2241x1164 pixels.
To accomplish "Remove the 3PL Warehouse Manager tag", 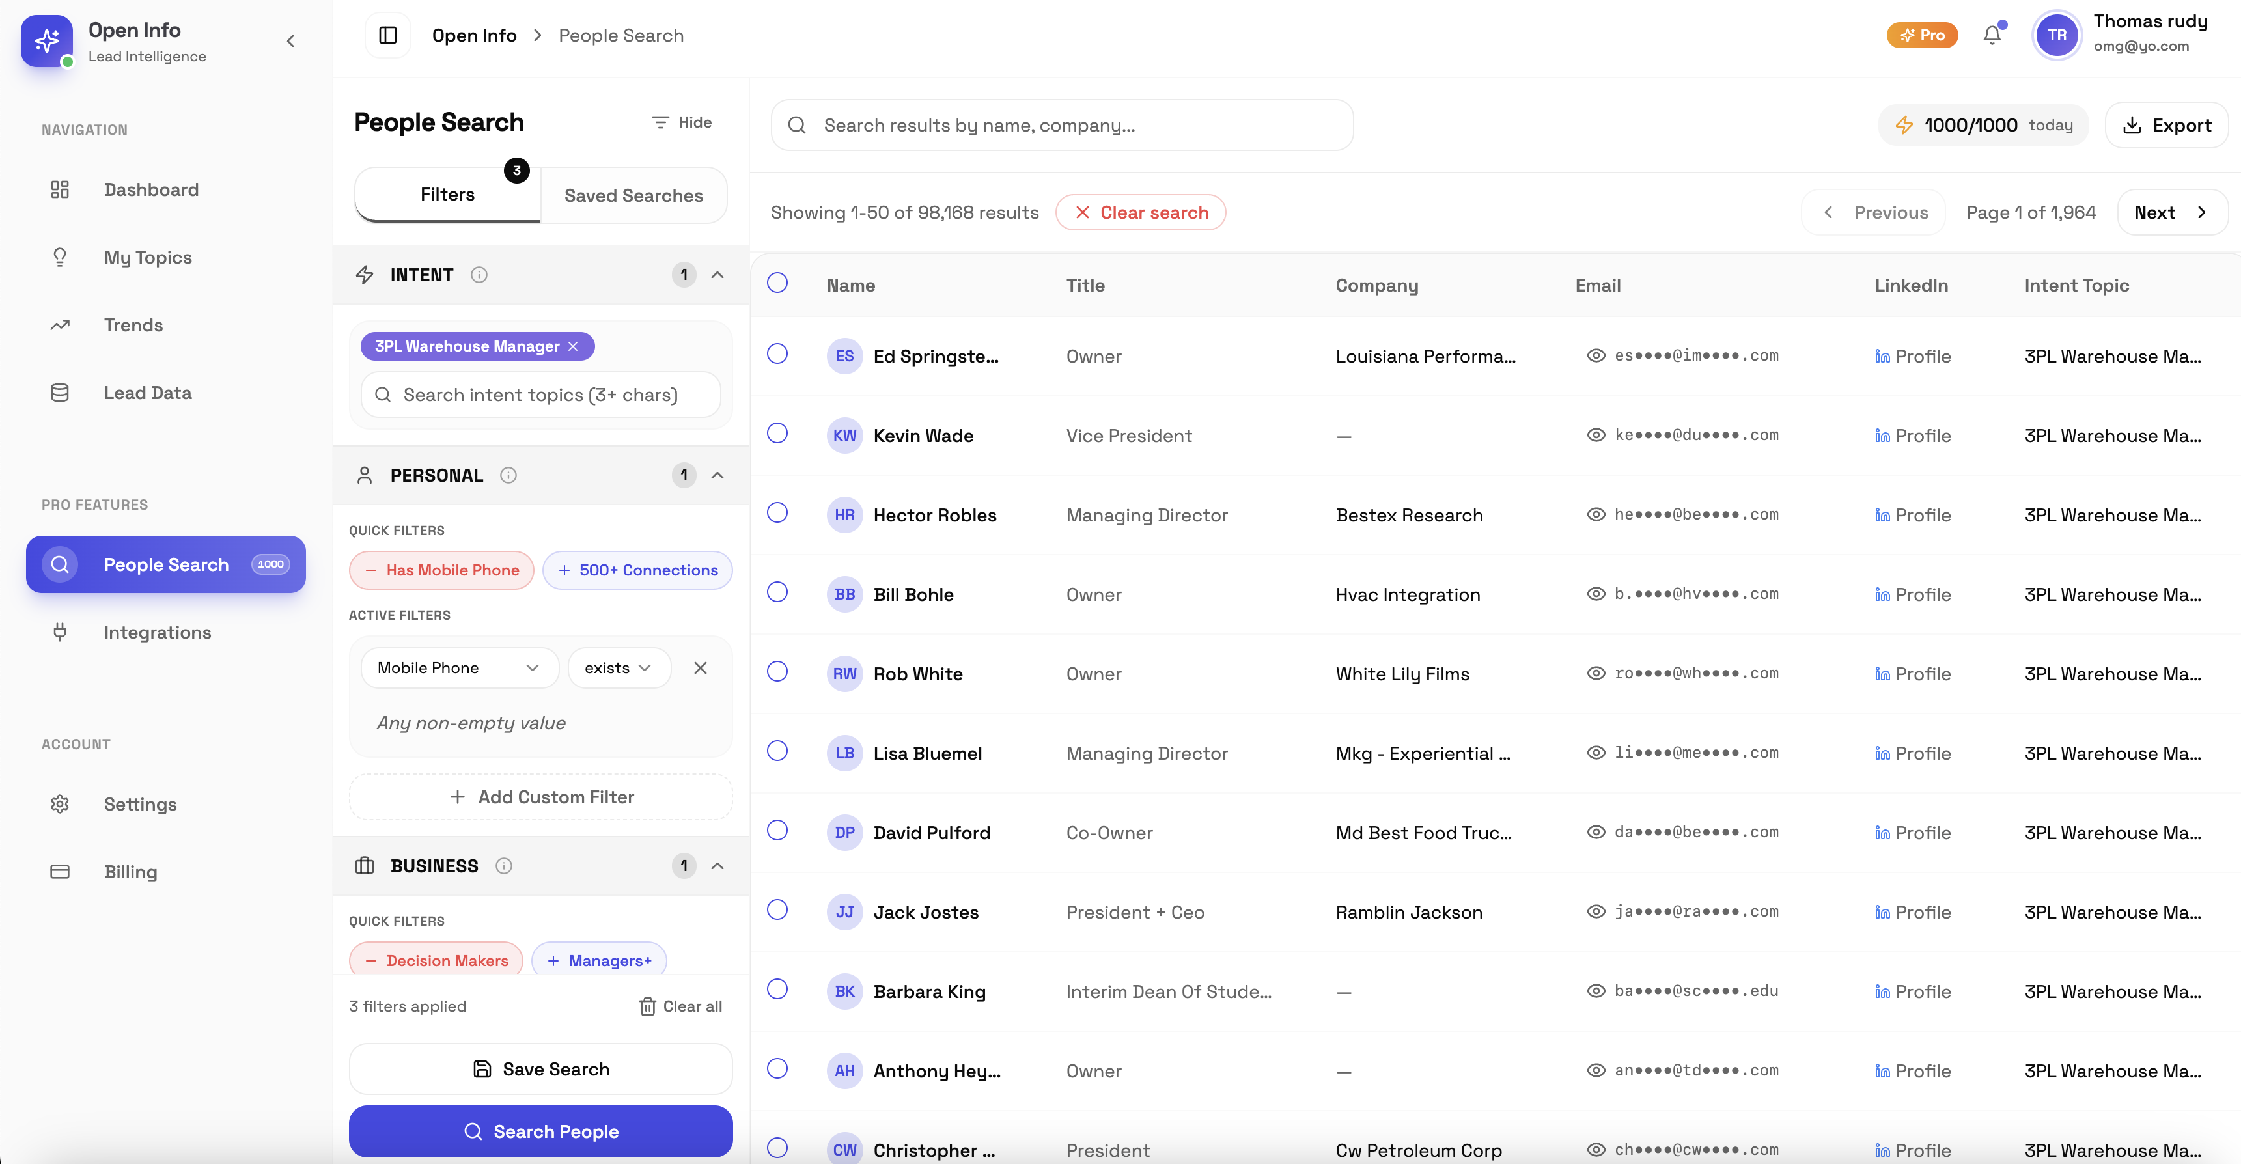I will (574, 346).
